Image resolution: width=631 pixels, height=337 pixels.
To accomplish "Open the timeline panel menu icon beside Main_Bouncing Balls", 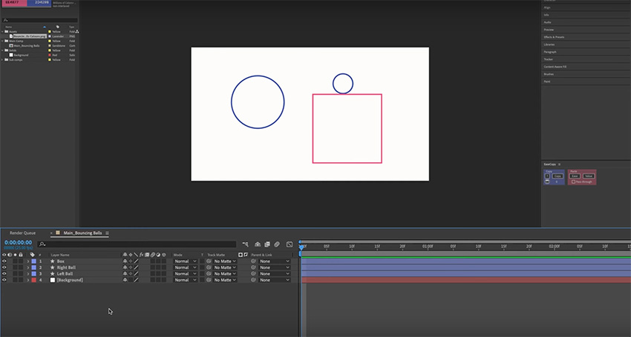I will click(107, 233).
